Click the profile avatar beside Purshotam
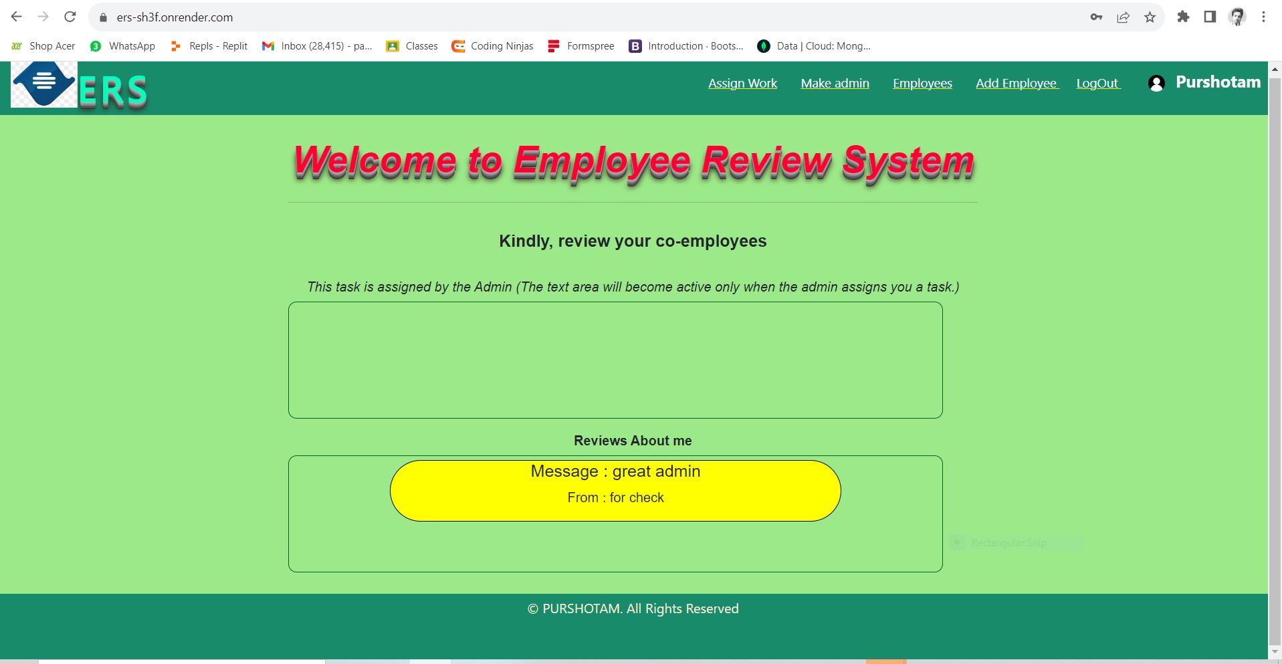 (1156, 83)
